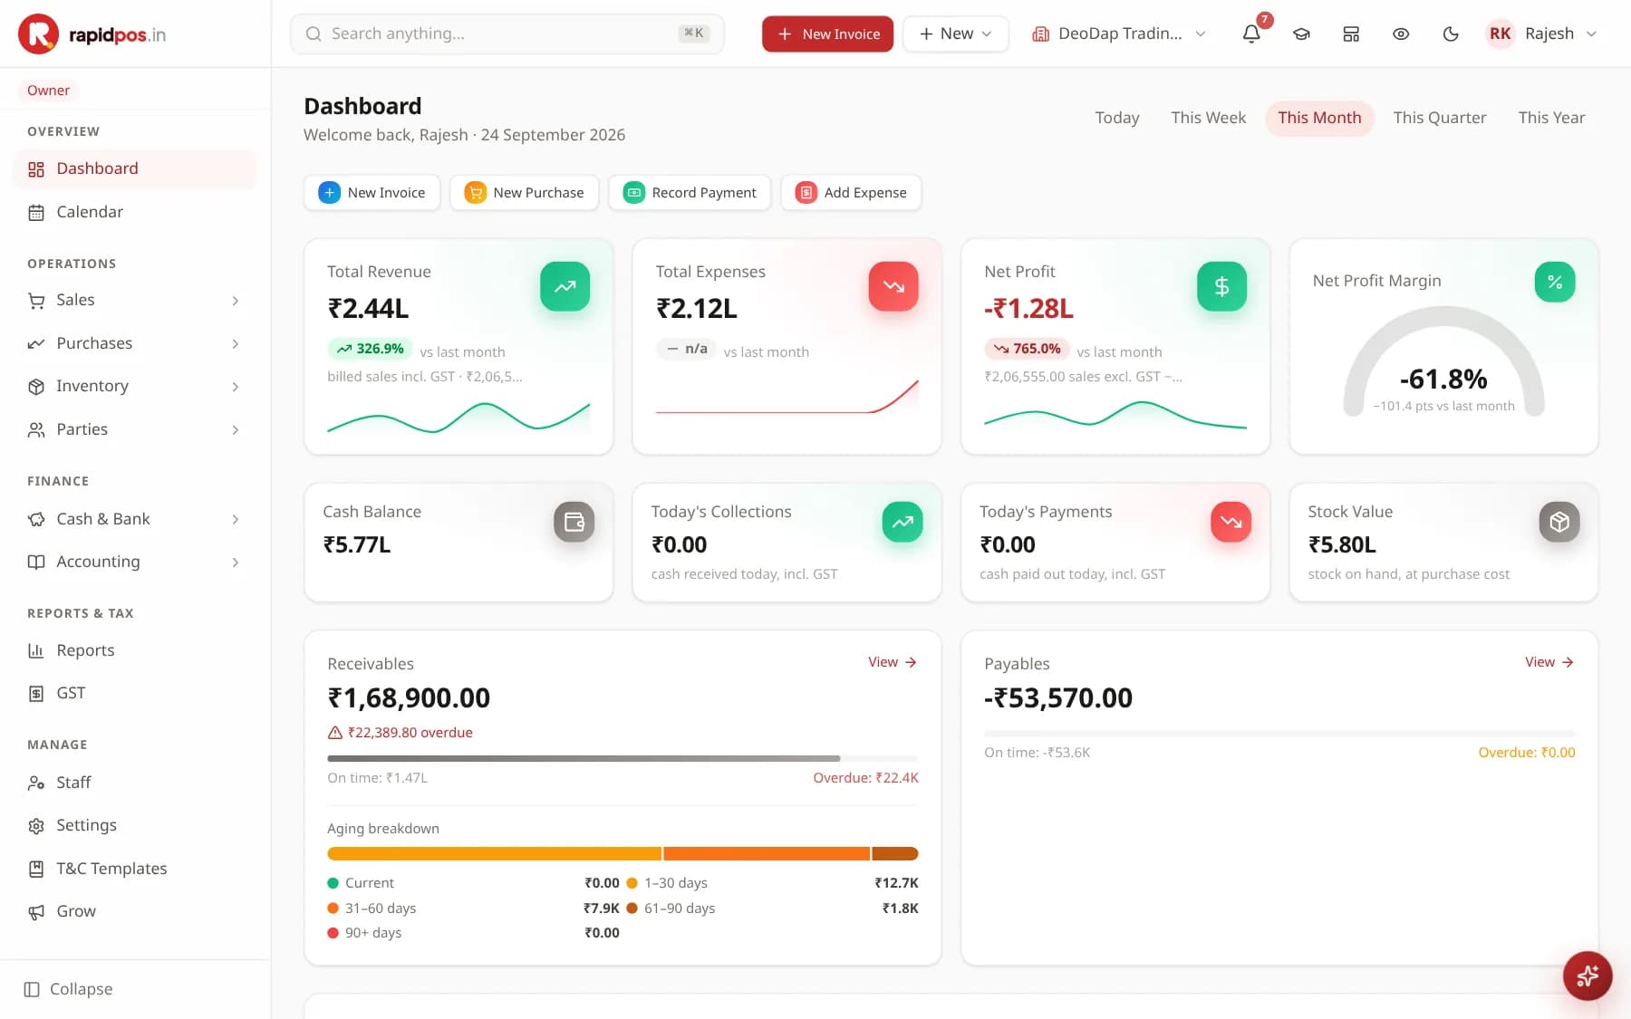The height and width of the screenshot is (1019, 1631).
Task: Open the Receivables View link
Action: 893,662
